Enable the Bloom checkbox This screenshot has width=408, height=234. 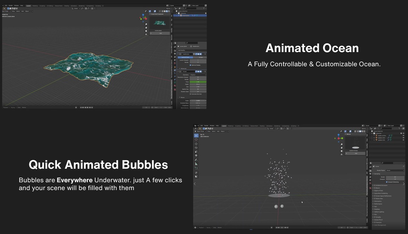[x=375, y=188]
